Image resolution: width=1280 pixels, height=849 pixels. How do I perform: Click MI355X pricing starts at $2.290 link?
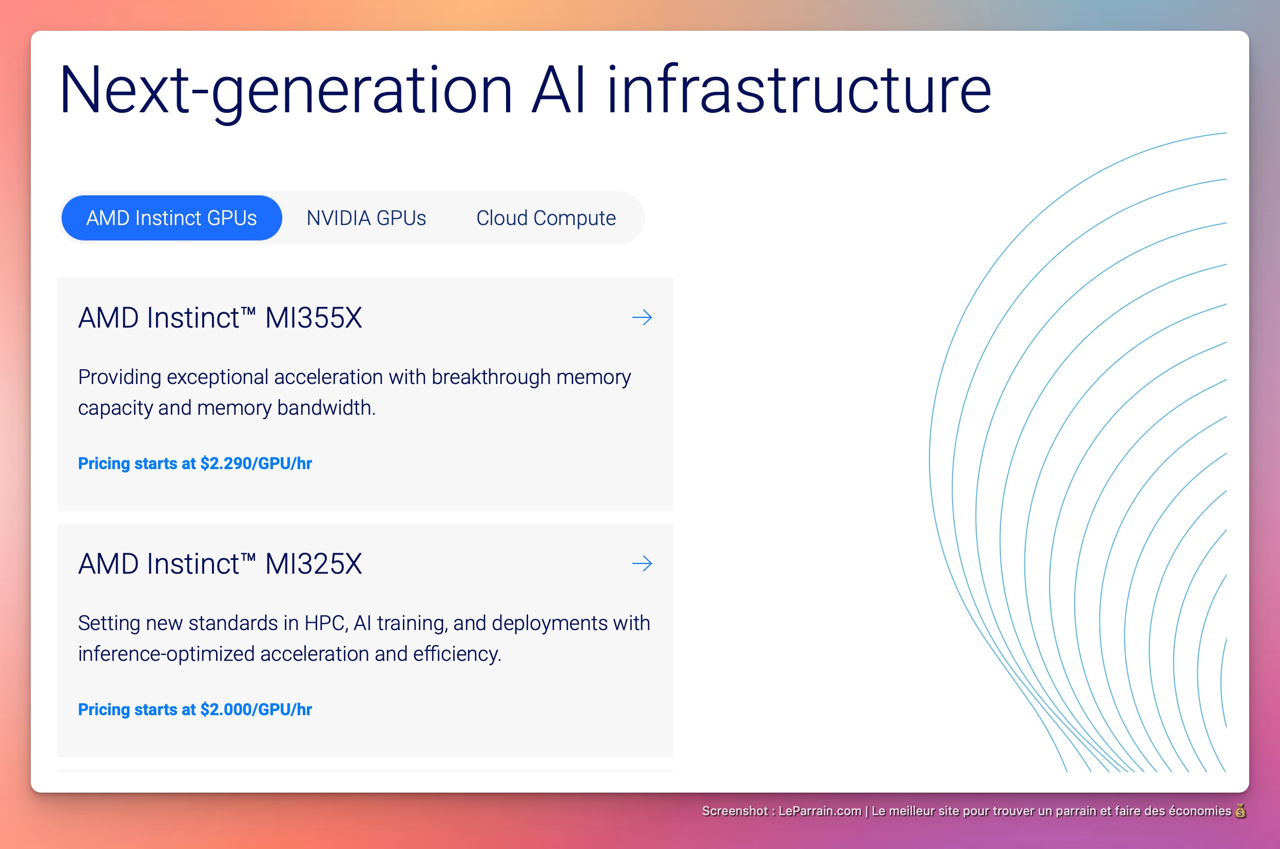click(195, 463)
